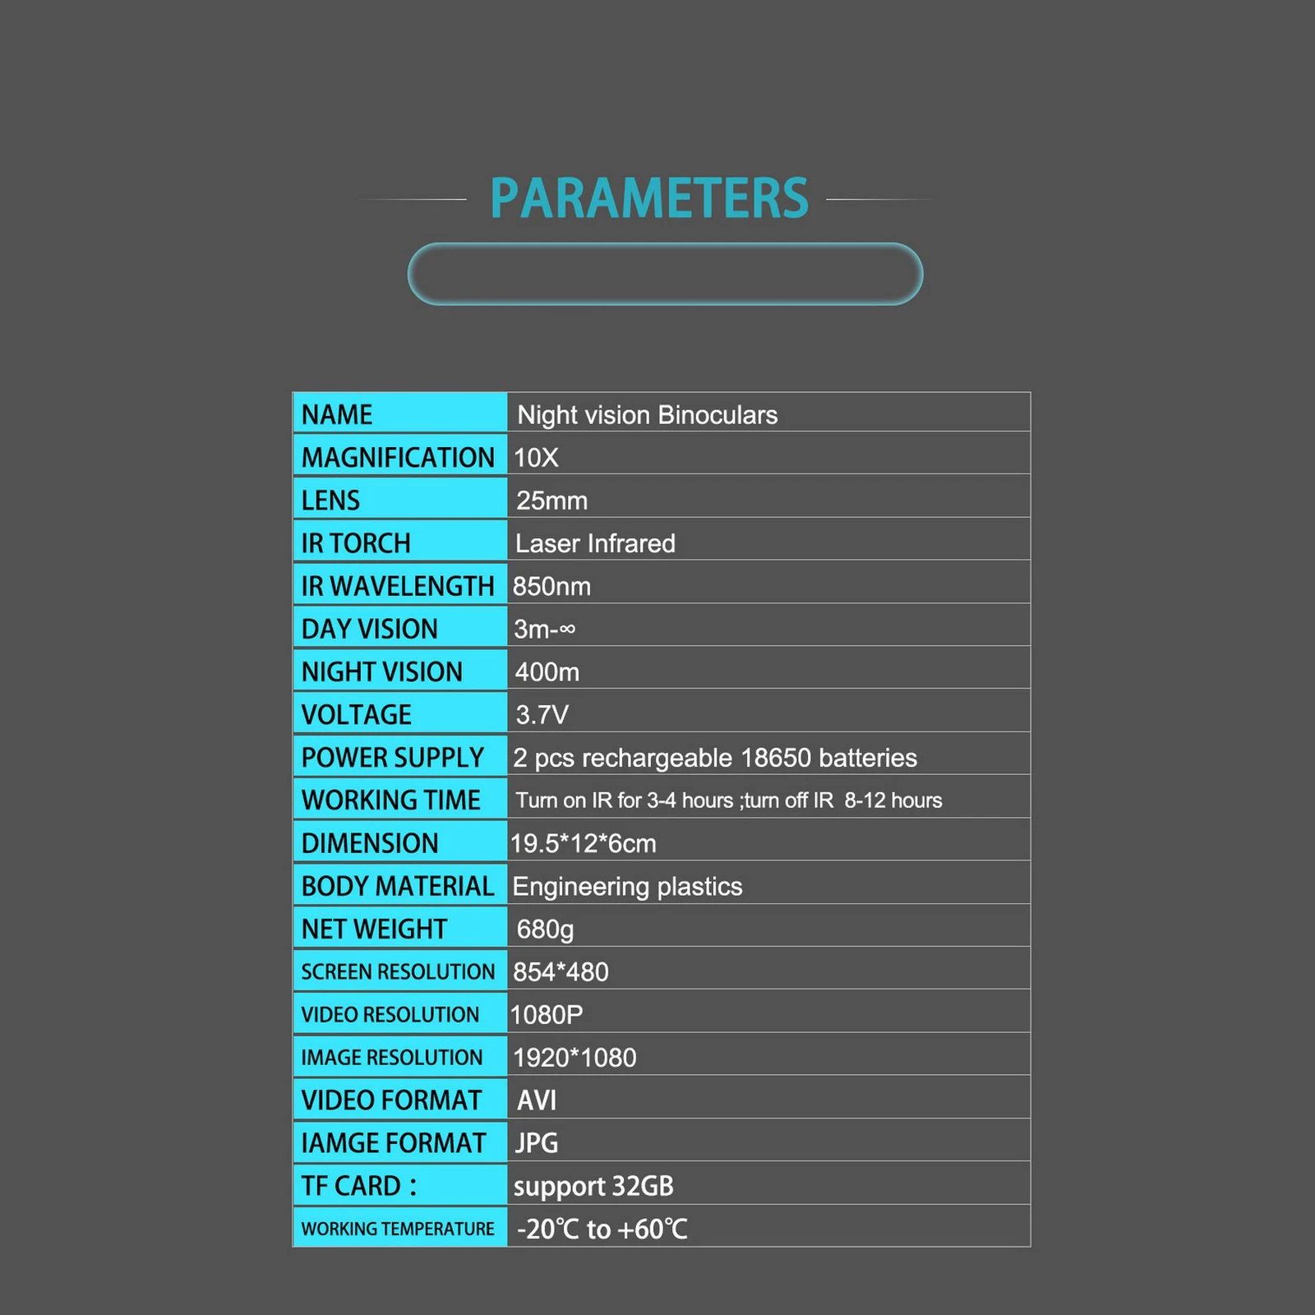The height and width of the screenshot is (1315, 1315).
Task: Click the IR WAVELENGTH label
Action: click(398, 586)
